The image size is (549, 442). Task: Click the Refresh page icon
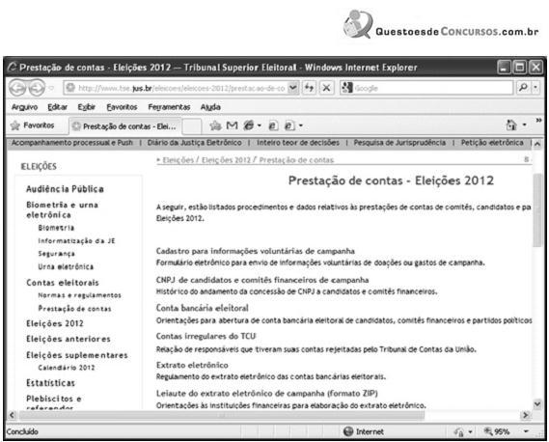coord(309,88)
